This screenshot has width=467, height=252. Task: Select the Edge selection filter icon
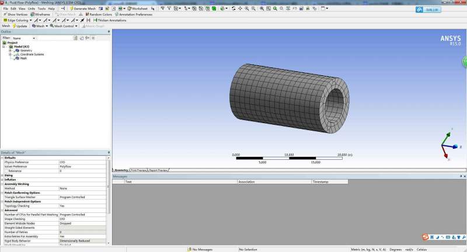click(201, 9)
